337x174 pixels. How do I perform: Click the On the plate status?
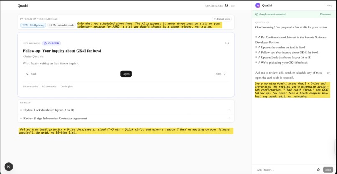tap(67, 86)
